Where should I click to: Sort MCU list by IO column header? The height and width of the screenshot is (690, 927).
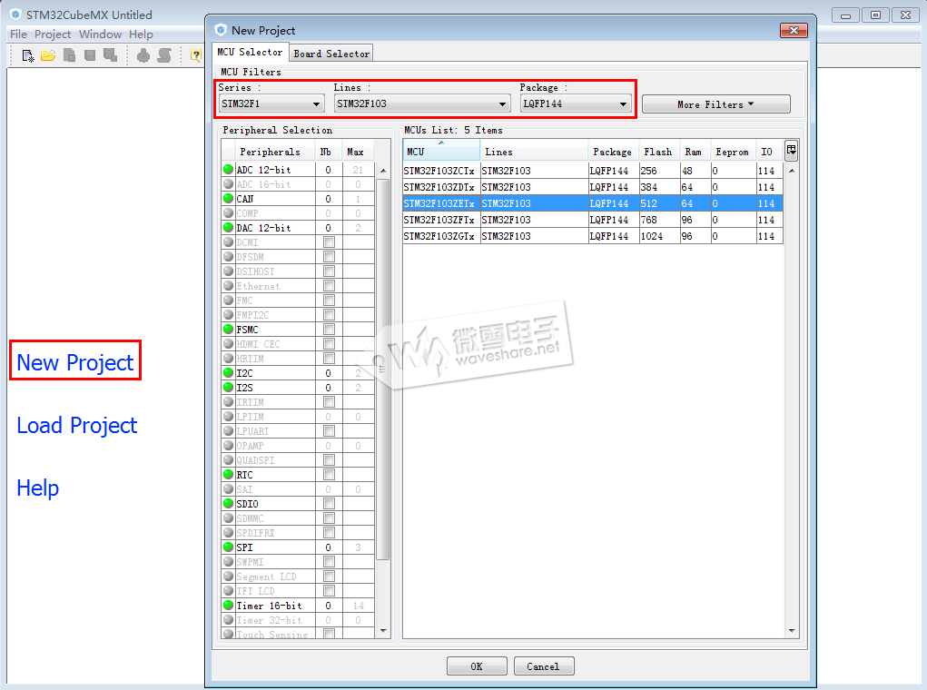point(768,152)
